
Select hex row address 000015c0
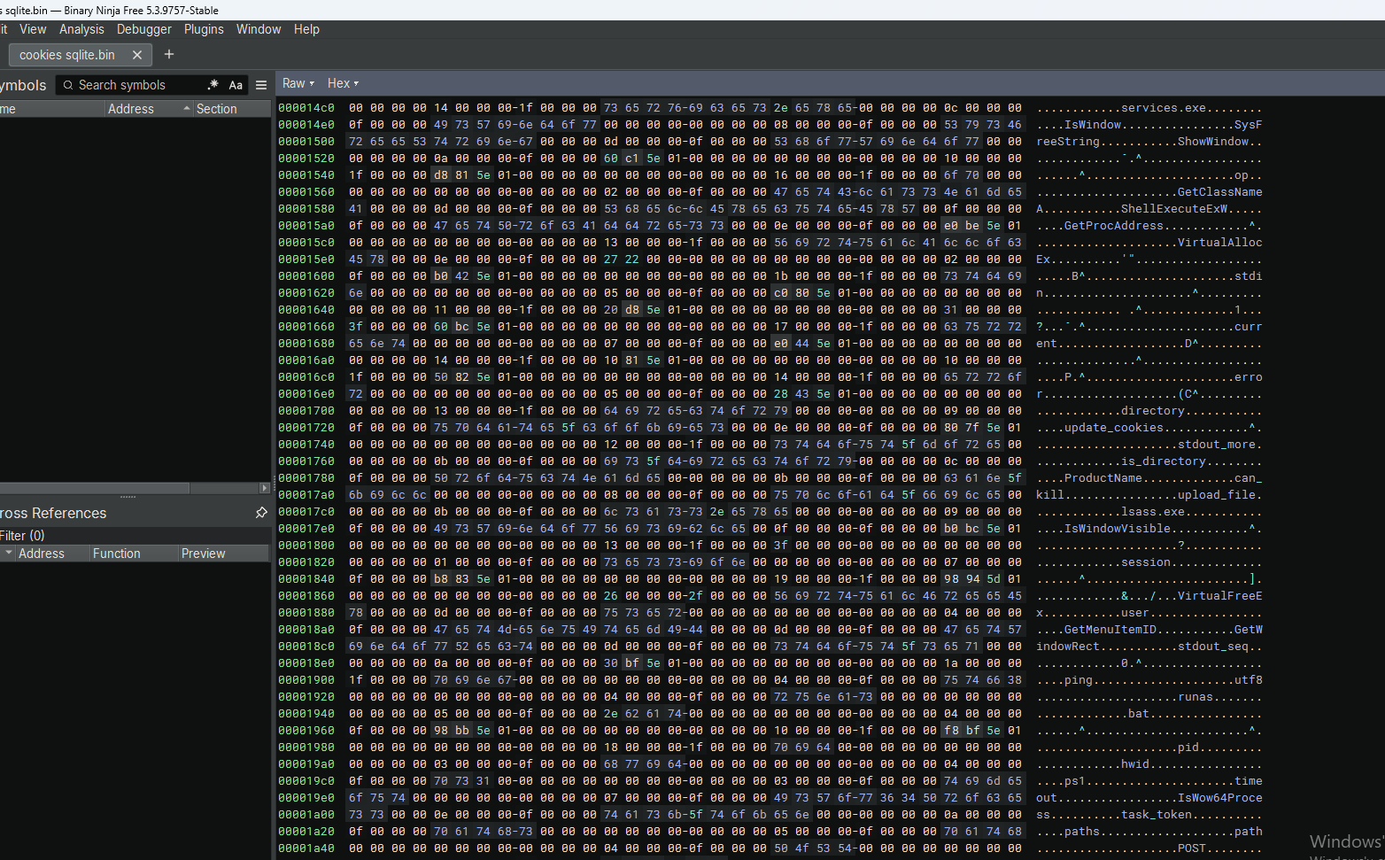(x=306, y=243)
